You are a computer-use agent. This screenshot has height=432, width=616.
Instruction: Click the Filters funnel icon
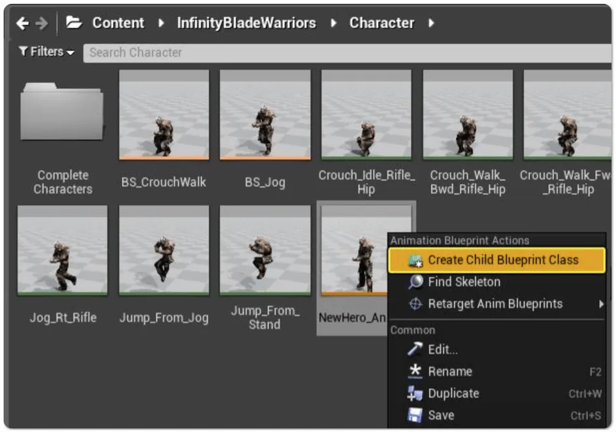point(23,52)
